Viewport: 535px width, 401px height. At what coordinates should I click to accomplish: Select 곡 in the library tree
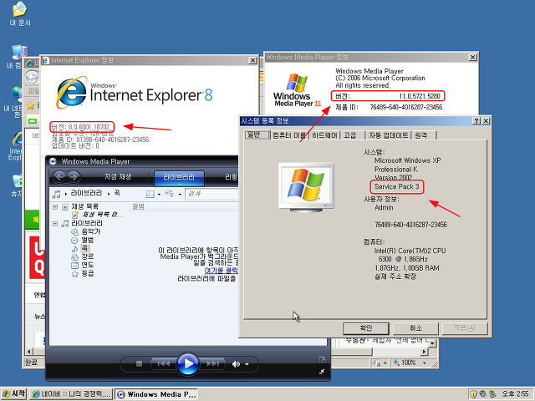pyautogui.click(x=84, y=248)
